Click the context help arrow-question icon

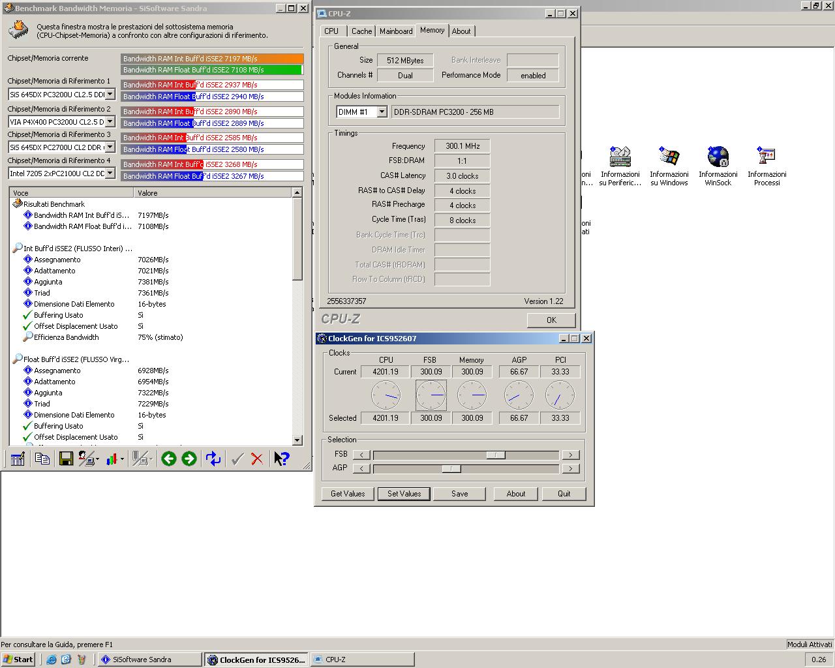click(281, 459)
